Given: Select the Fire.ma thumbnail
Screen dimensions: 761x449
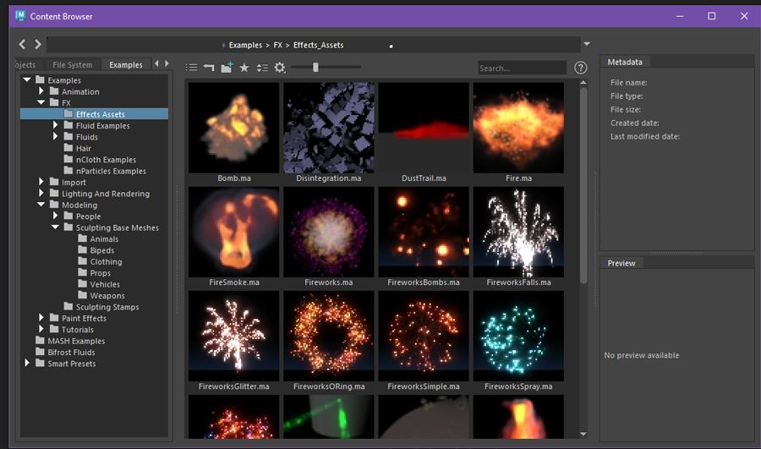Looking at the screenshot, I should click(518, 128).
